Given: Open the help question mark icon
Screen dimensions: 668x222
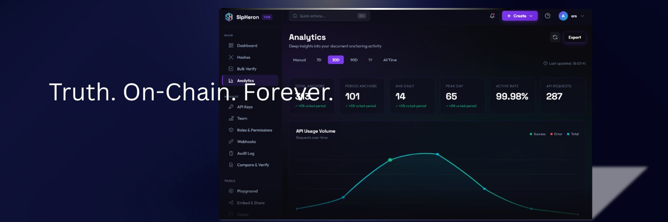Looking at the screenshot, I should point(548,16).
